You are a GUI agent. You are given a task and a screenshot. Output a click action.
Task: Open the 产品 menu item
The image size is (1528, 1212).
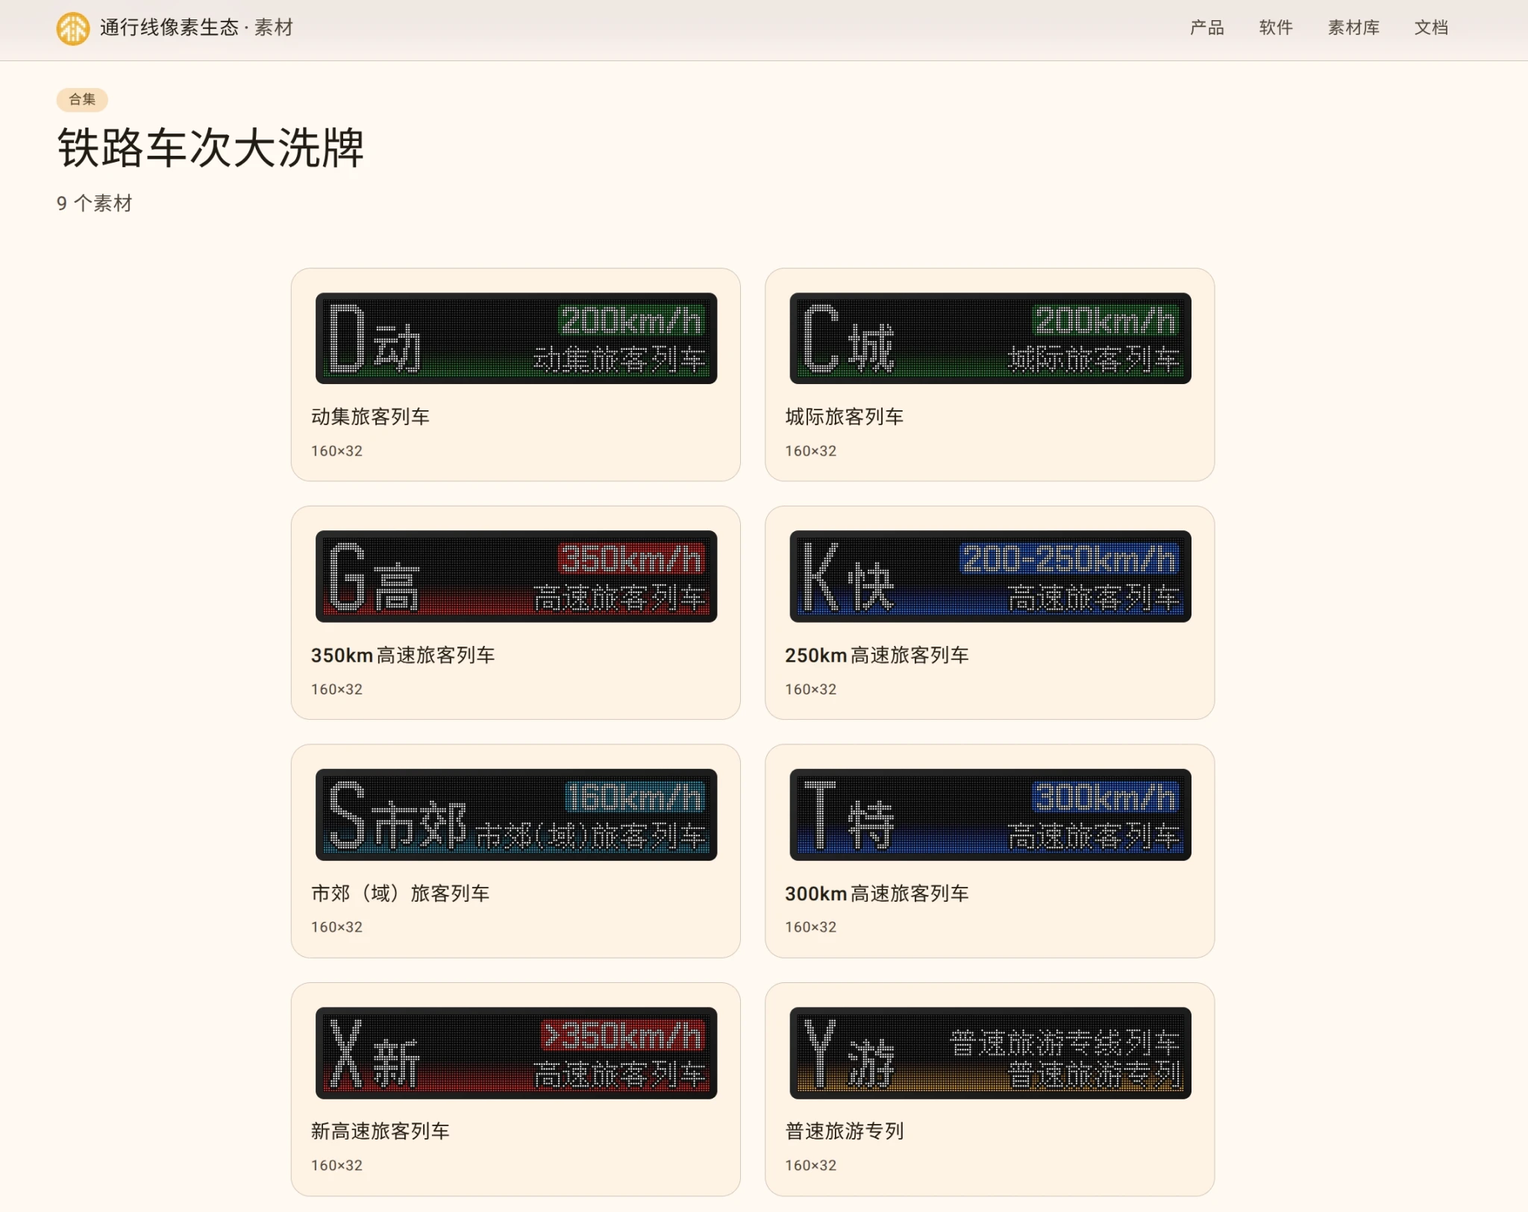pos(1206,28)
